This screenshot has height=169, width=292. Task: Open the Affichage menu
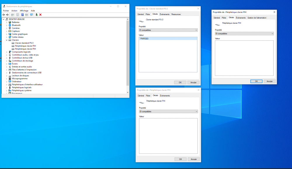coord(24,11)
